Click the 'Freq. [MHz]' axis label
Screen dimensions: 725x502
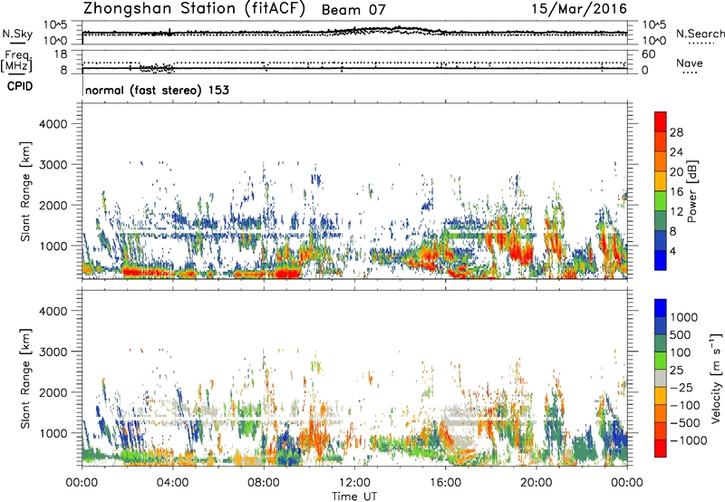pos(17,61)
